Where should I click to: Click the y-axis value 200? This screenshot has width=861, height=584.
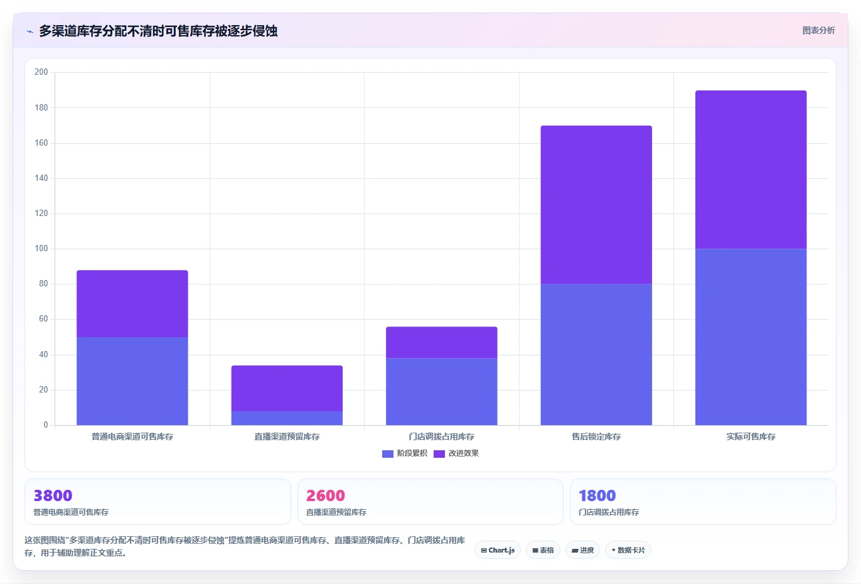[x=41, y=72]
